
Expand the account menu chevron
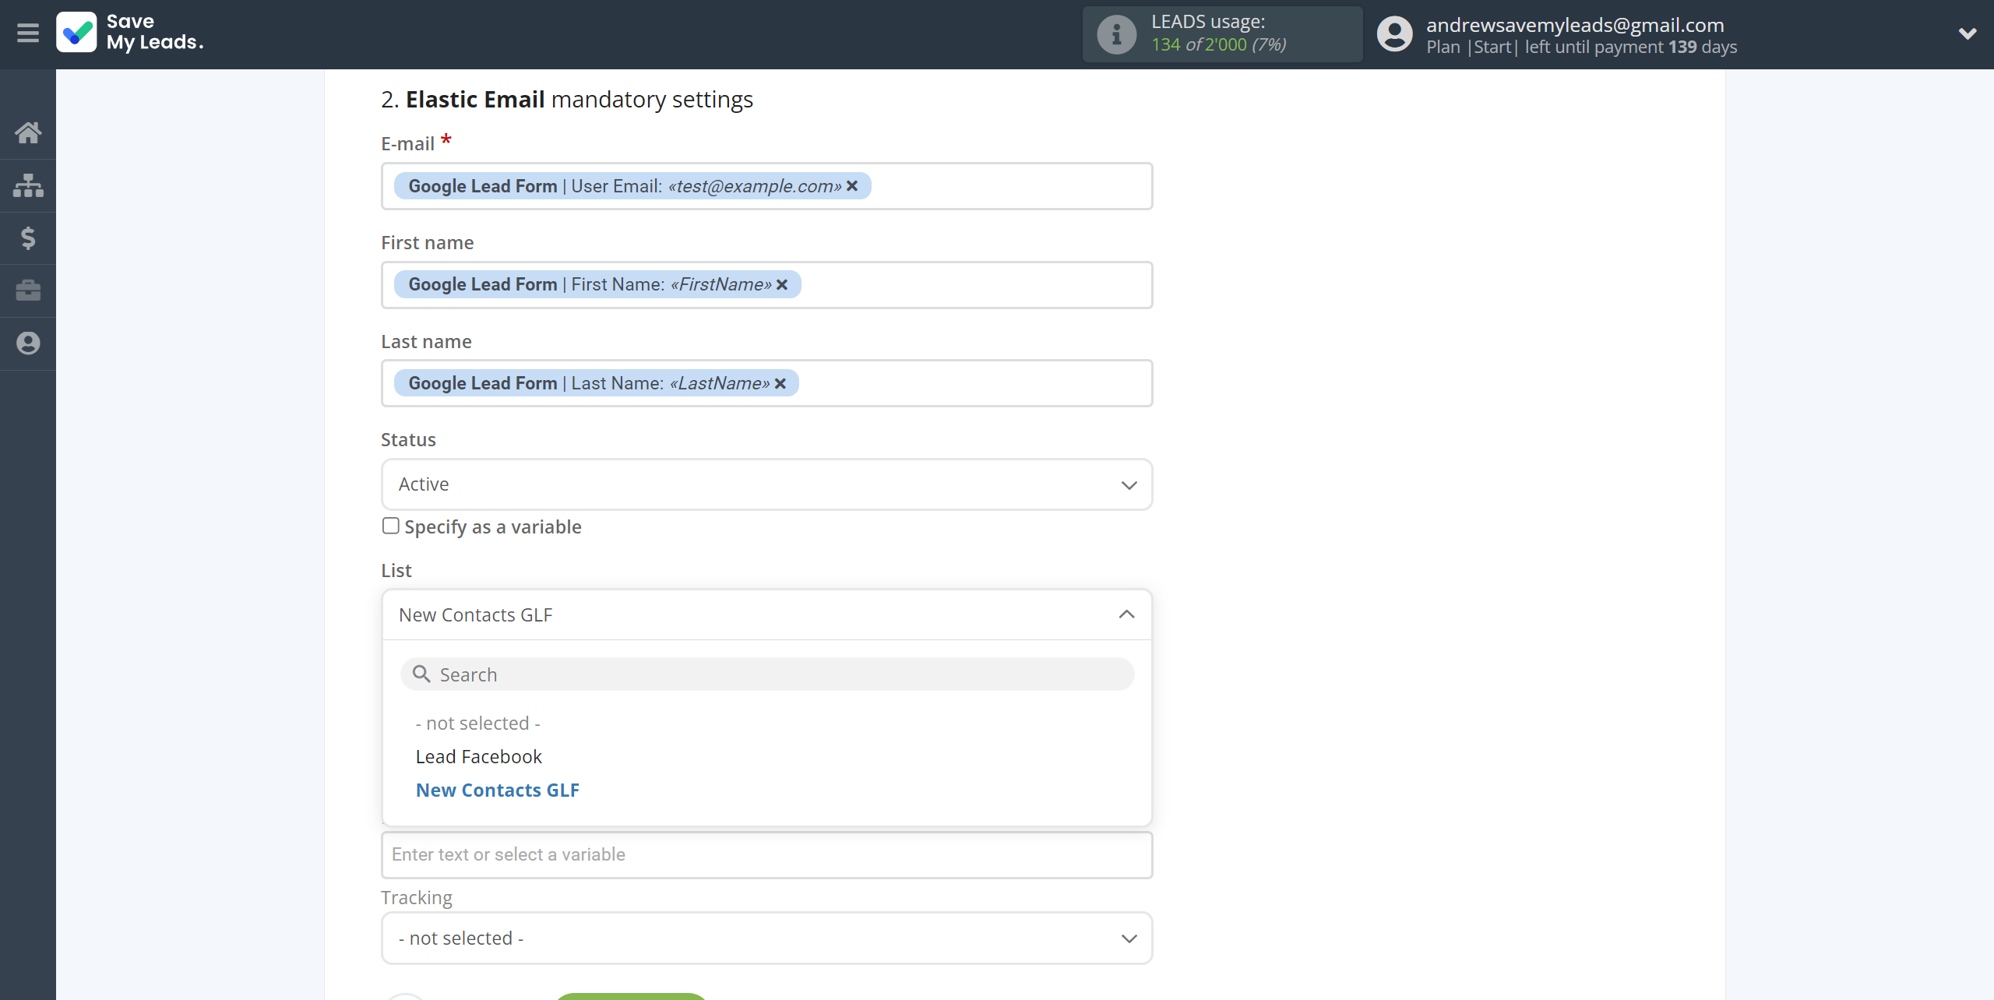(x=1968, y=33)
